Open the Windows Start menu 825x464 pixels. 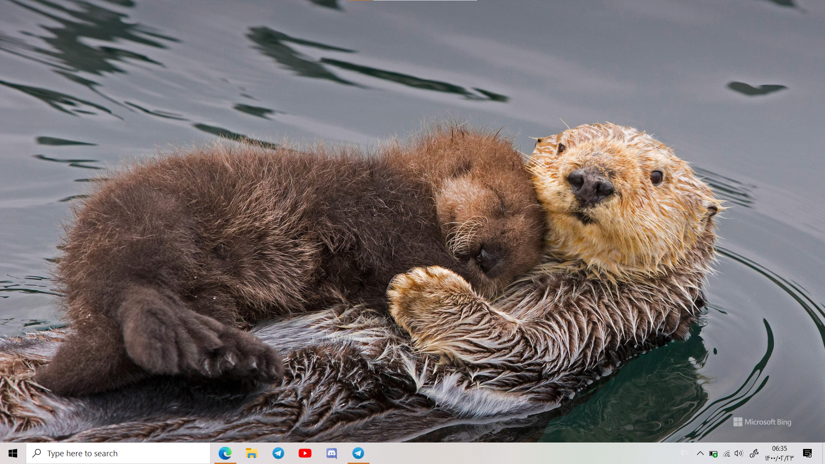click(13, 453)
